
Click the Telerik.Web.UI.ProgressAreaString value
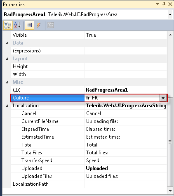pos(126,106)
